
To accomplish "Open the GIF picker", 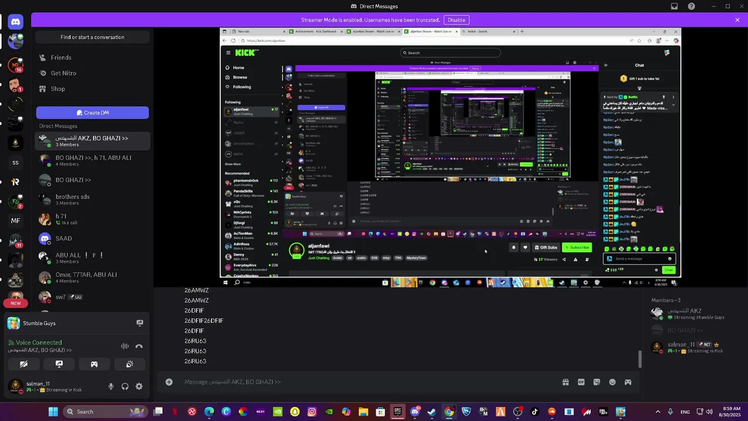I will (581, 382).
